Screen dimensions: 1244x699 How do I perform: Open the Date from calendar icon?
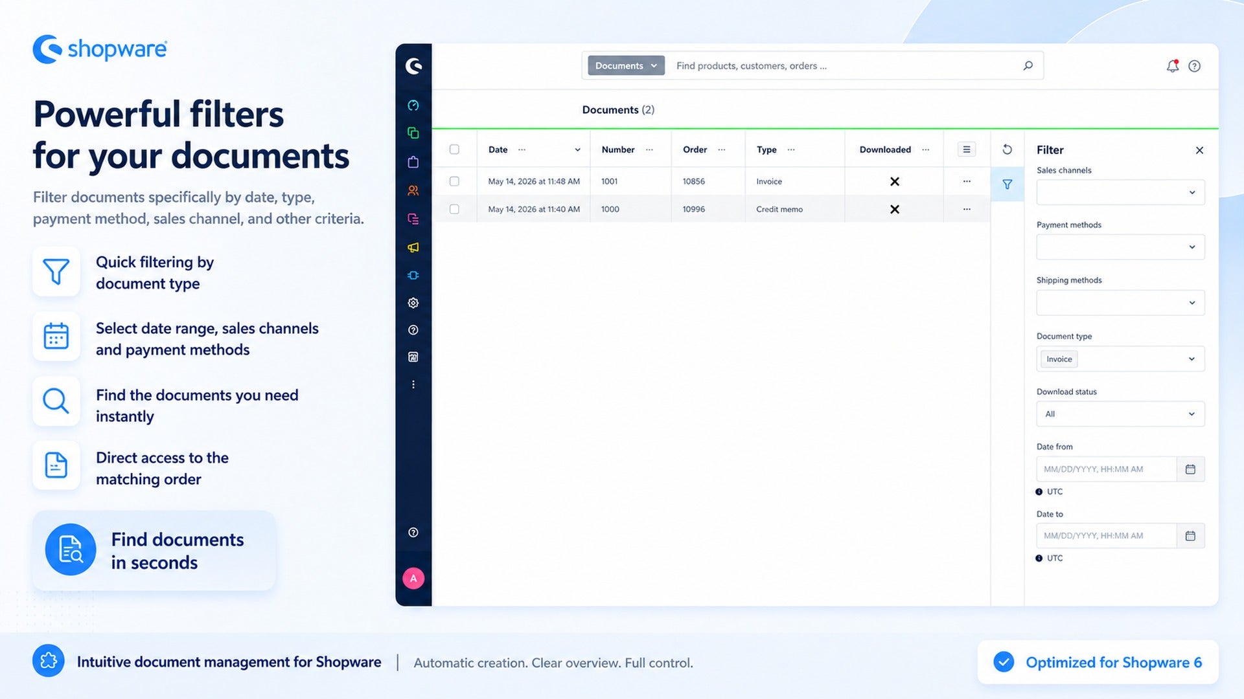point(1190,469)
